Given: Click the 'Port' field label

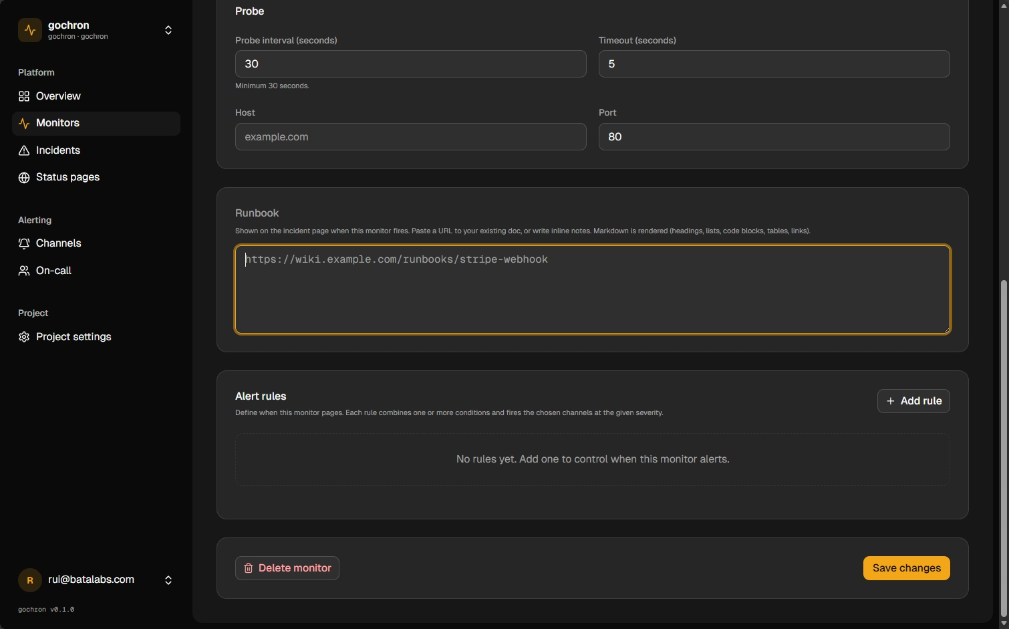Looking at the screenshot, I should pos(607,113).
